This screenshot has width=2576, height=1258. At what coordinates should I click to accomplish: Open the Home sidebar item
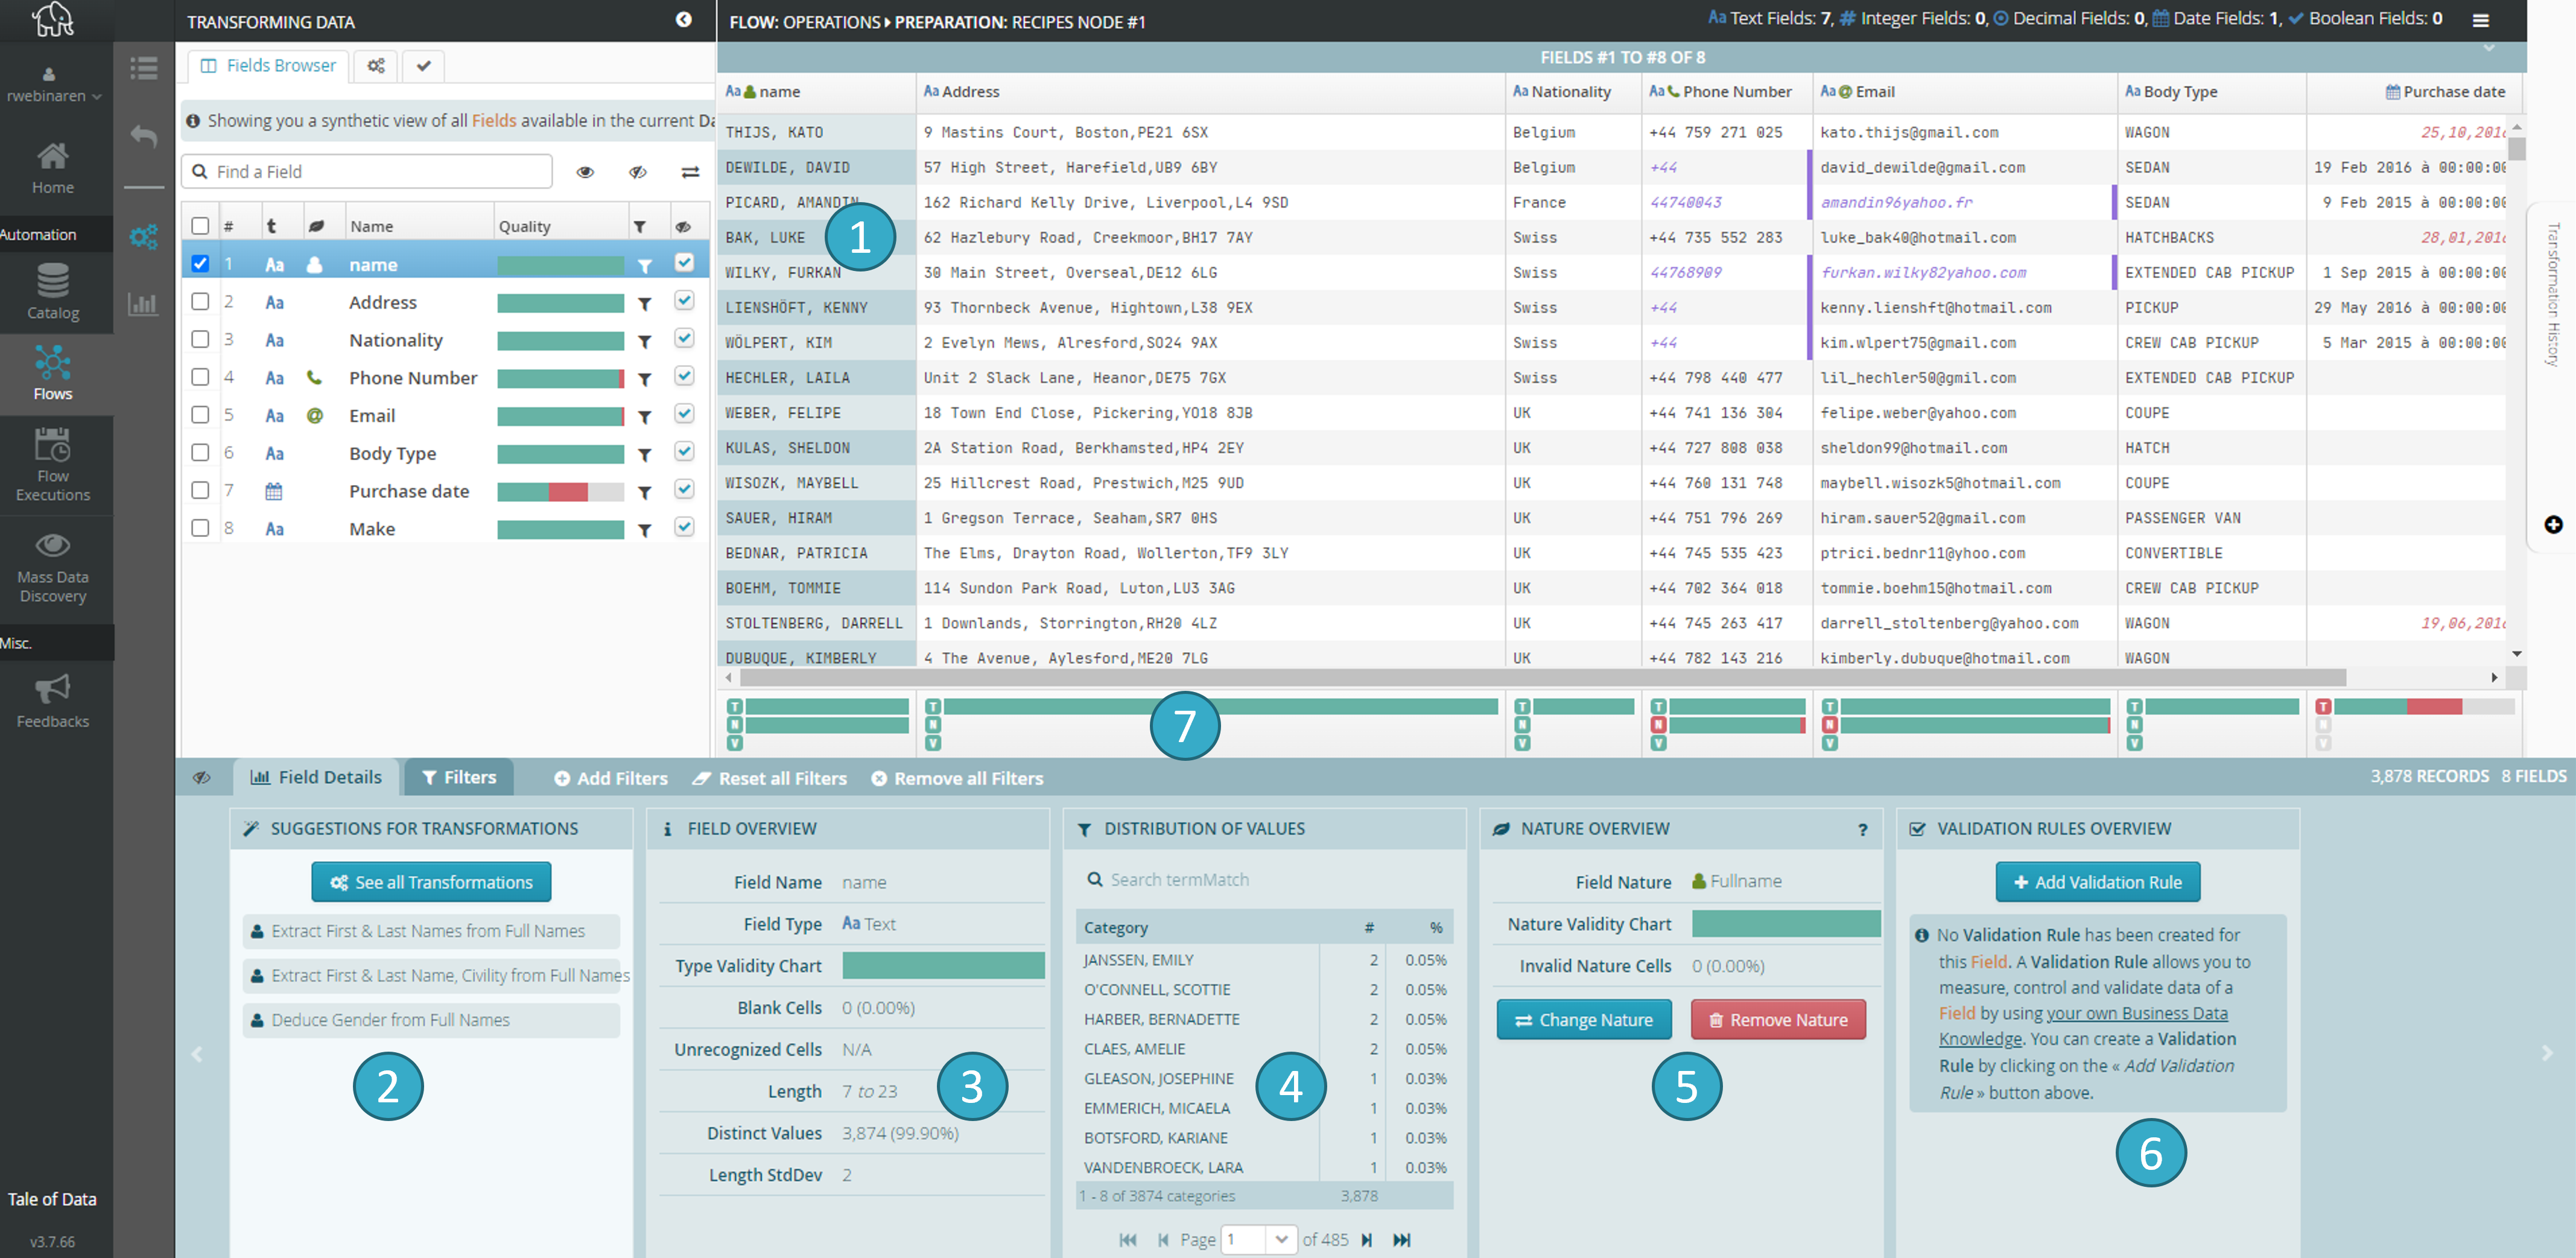[52, 168]
